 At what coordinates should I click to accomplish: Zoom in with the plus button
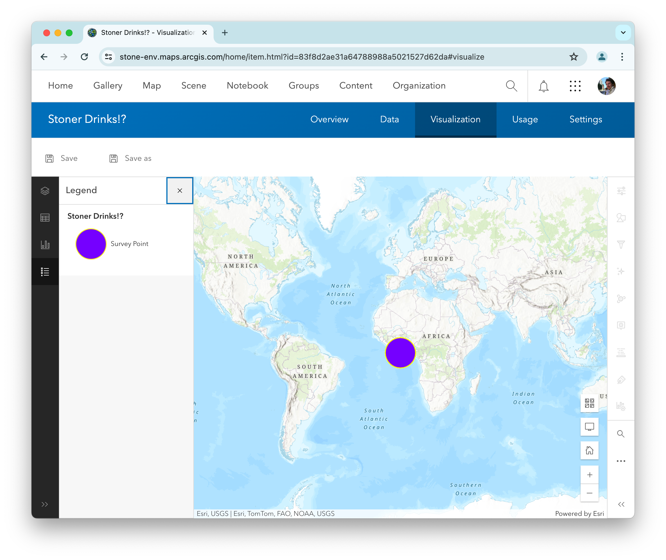589,475
